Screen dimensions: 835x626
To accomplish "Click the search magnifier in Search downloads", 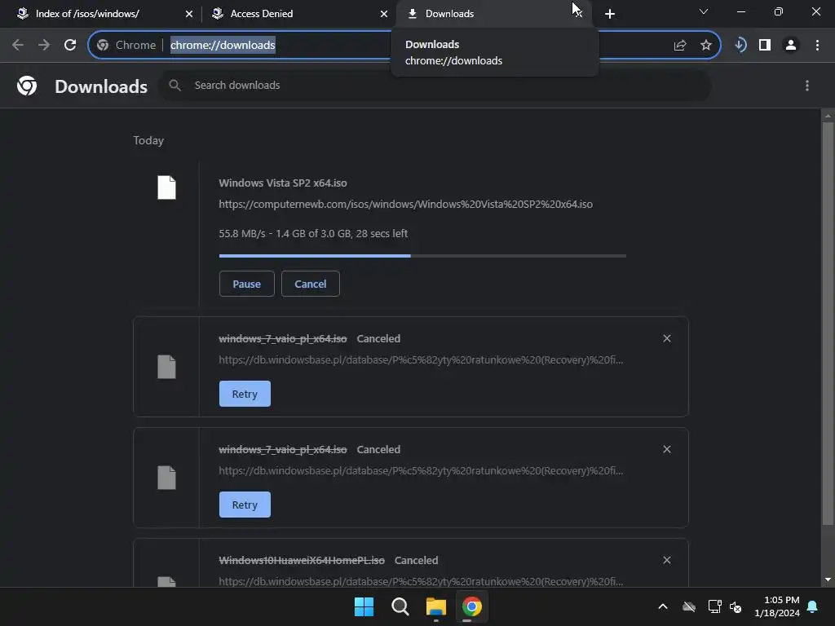I will (175, 85).
